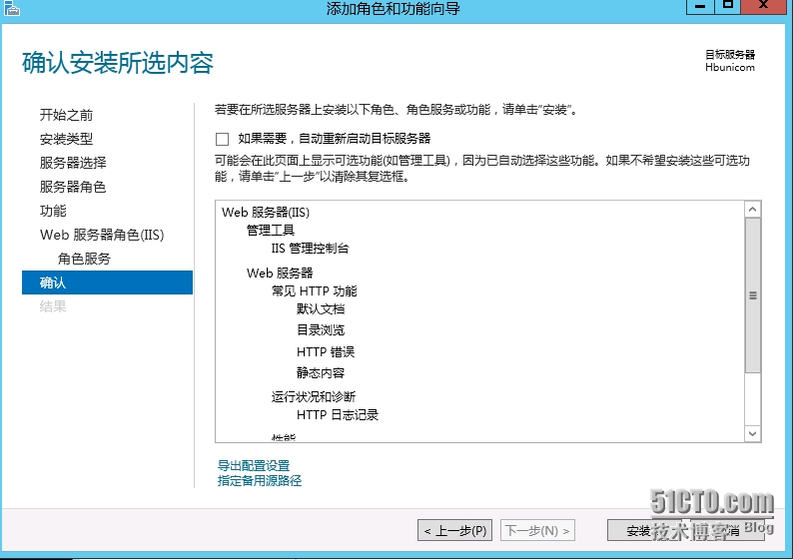Go to 开始之前 step

point(66,115)
